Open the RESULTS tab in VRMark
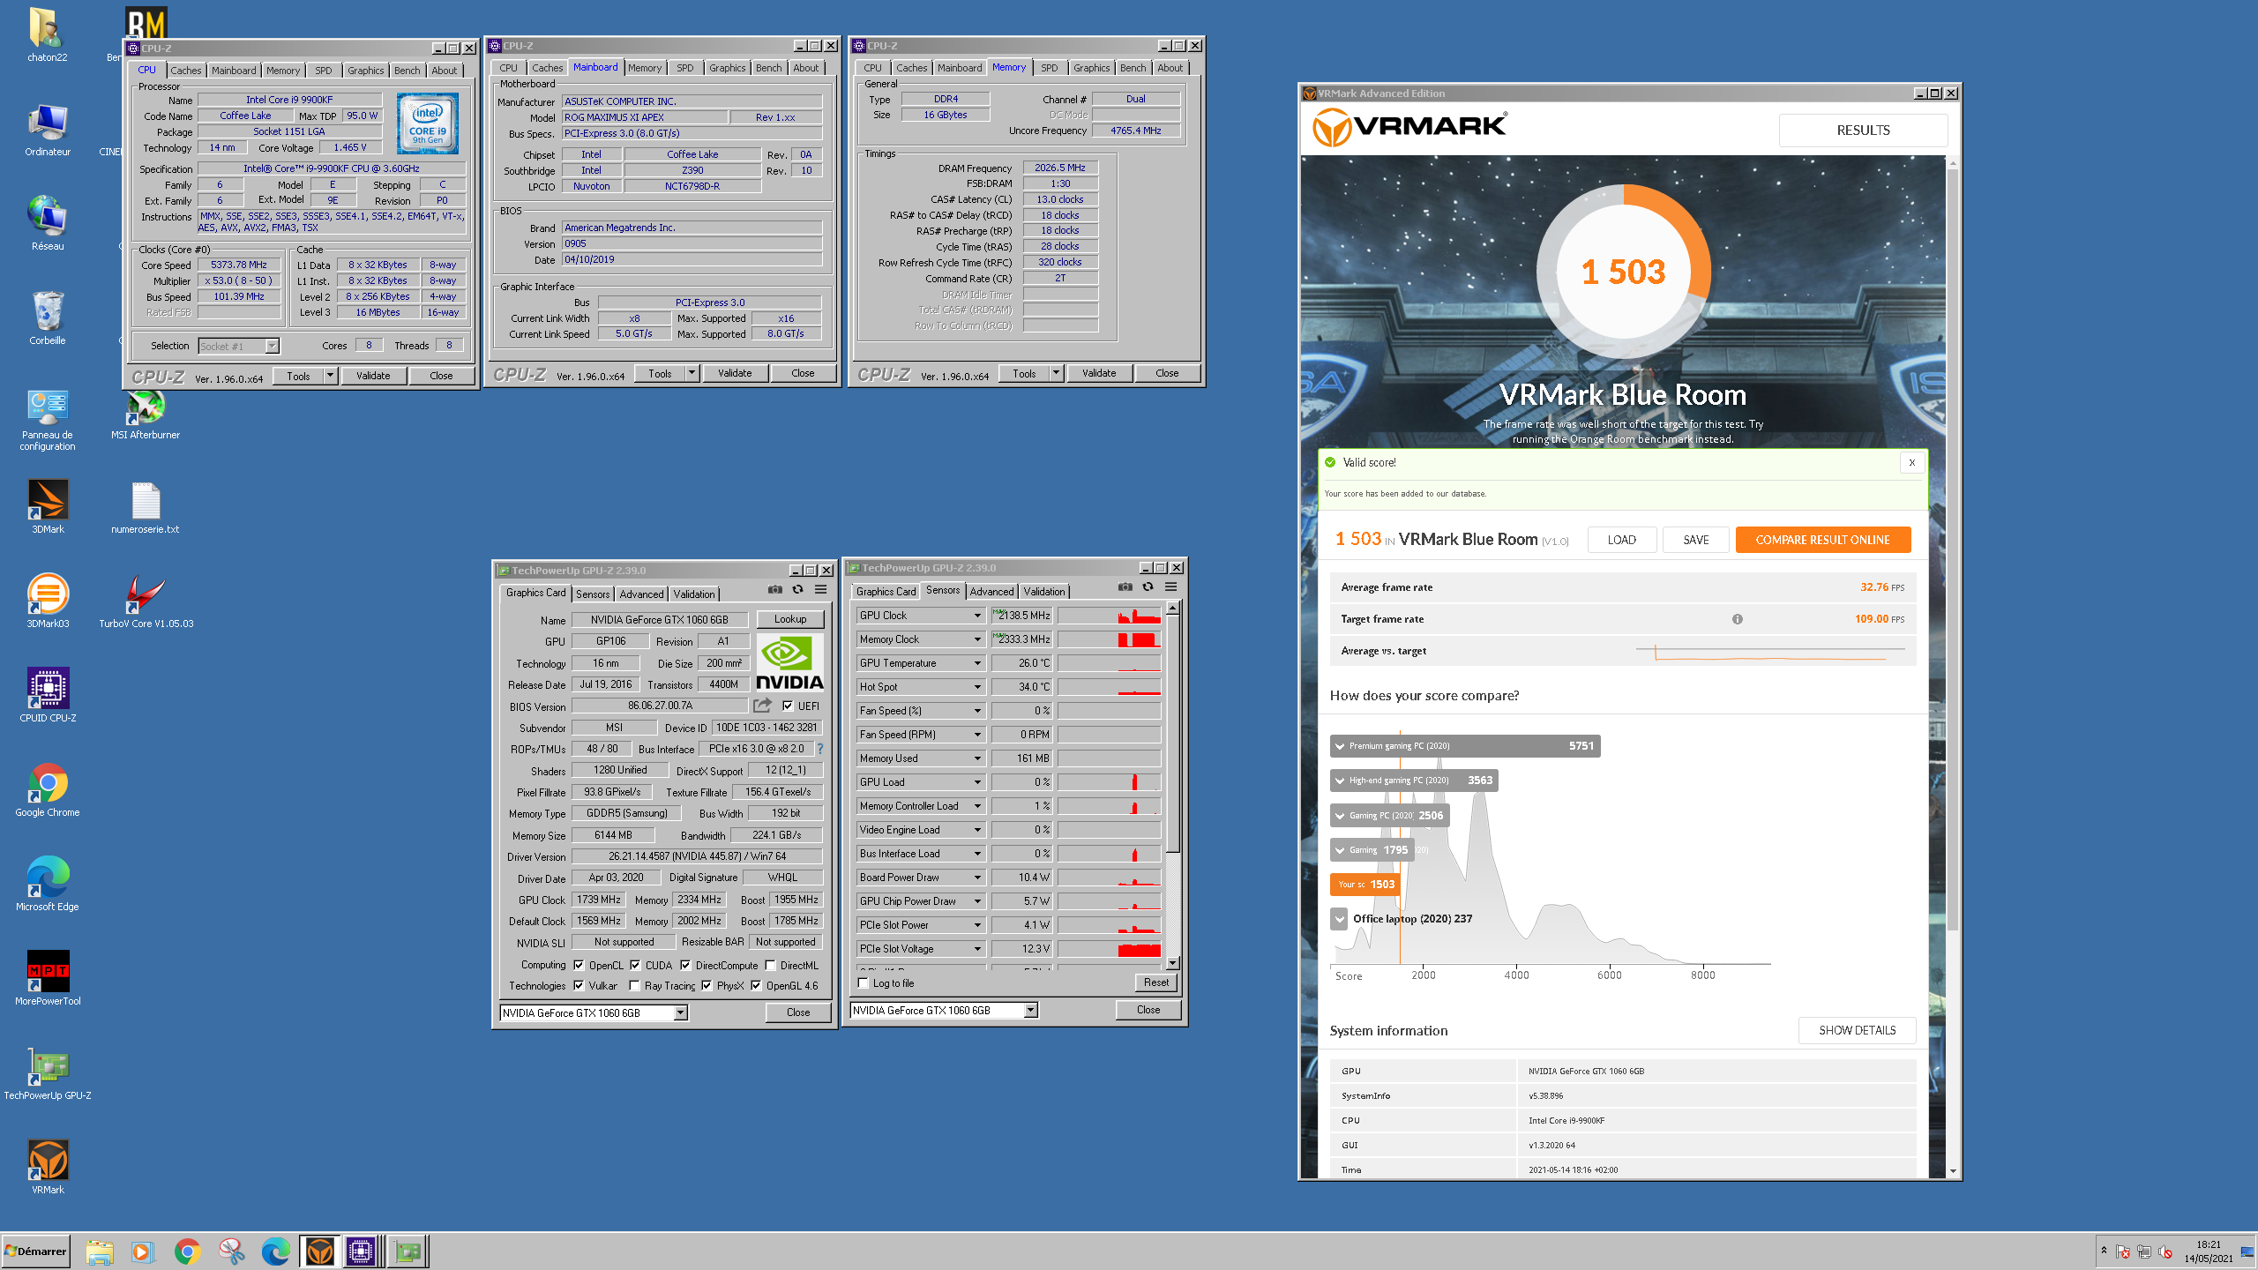This screenshot has width=2258, height=1270. [1863, 131]
